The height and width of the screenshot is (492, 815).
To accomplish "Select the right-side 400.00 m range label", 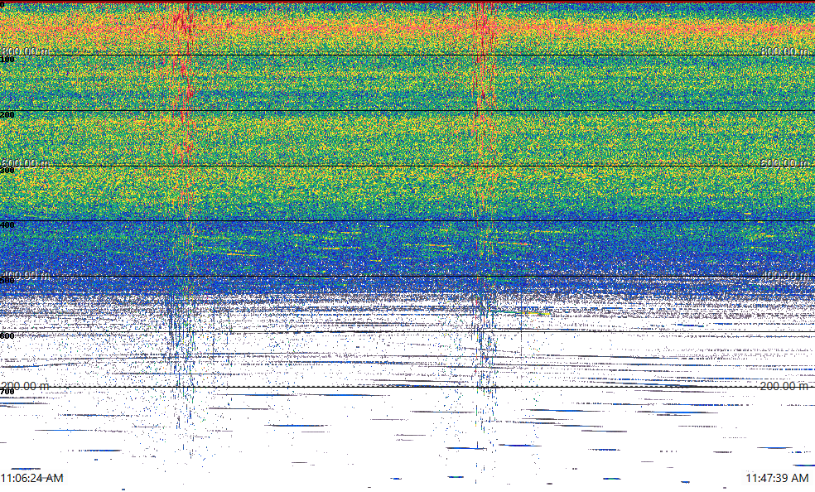I will [784, 275].
